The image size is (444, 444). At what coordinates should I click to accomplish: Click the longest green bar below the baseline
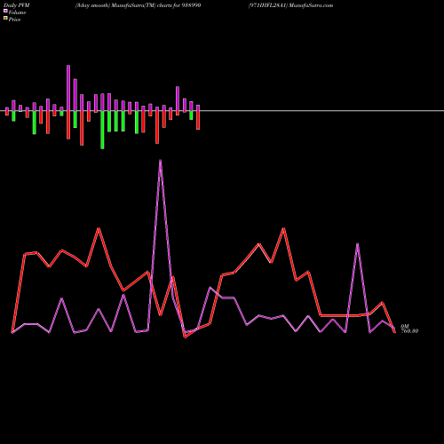coord(102,130)
